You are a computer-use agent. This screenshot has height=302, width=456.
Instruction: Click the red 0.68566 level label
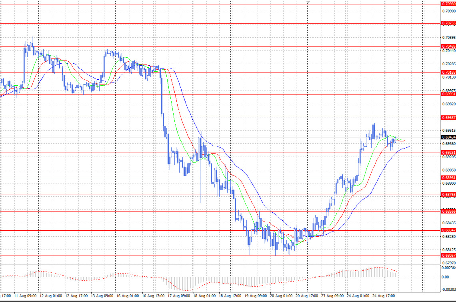click(448, 211)
